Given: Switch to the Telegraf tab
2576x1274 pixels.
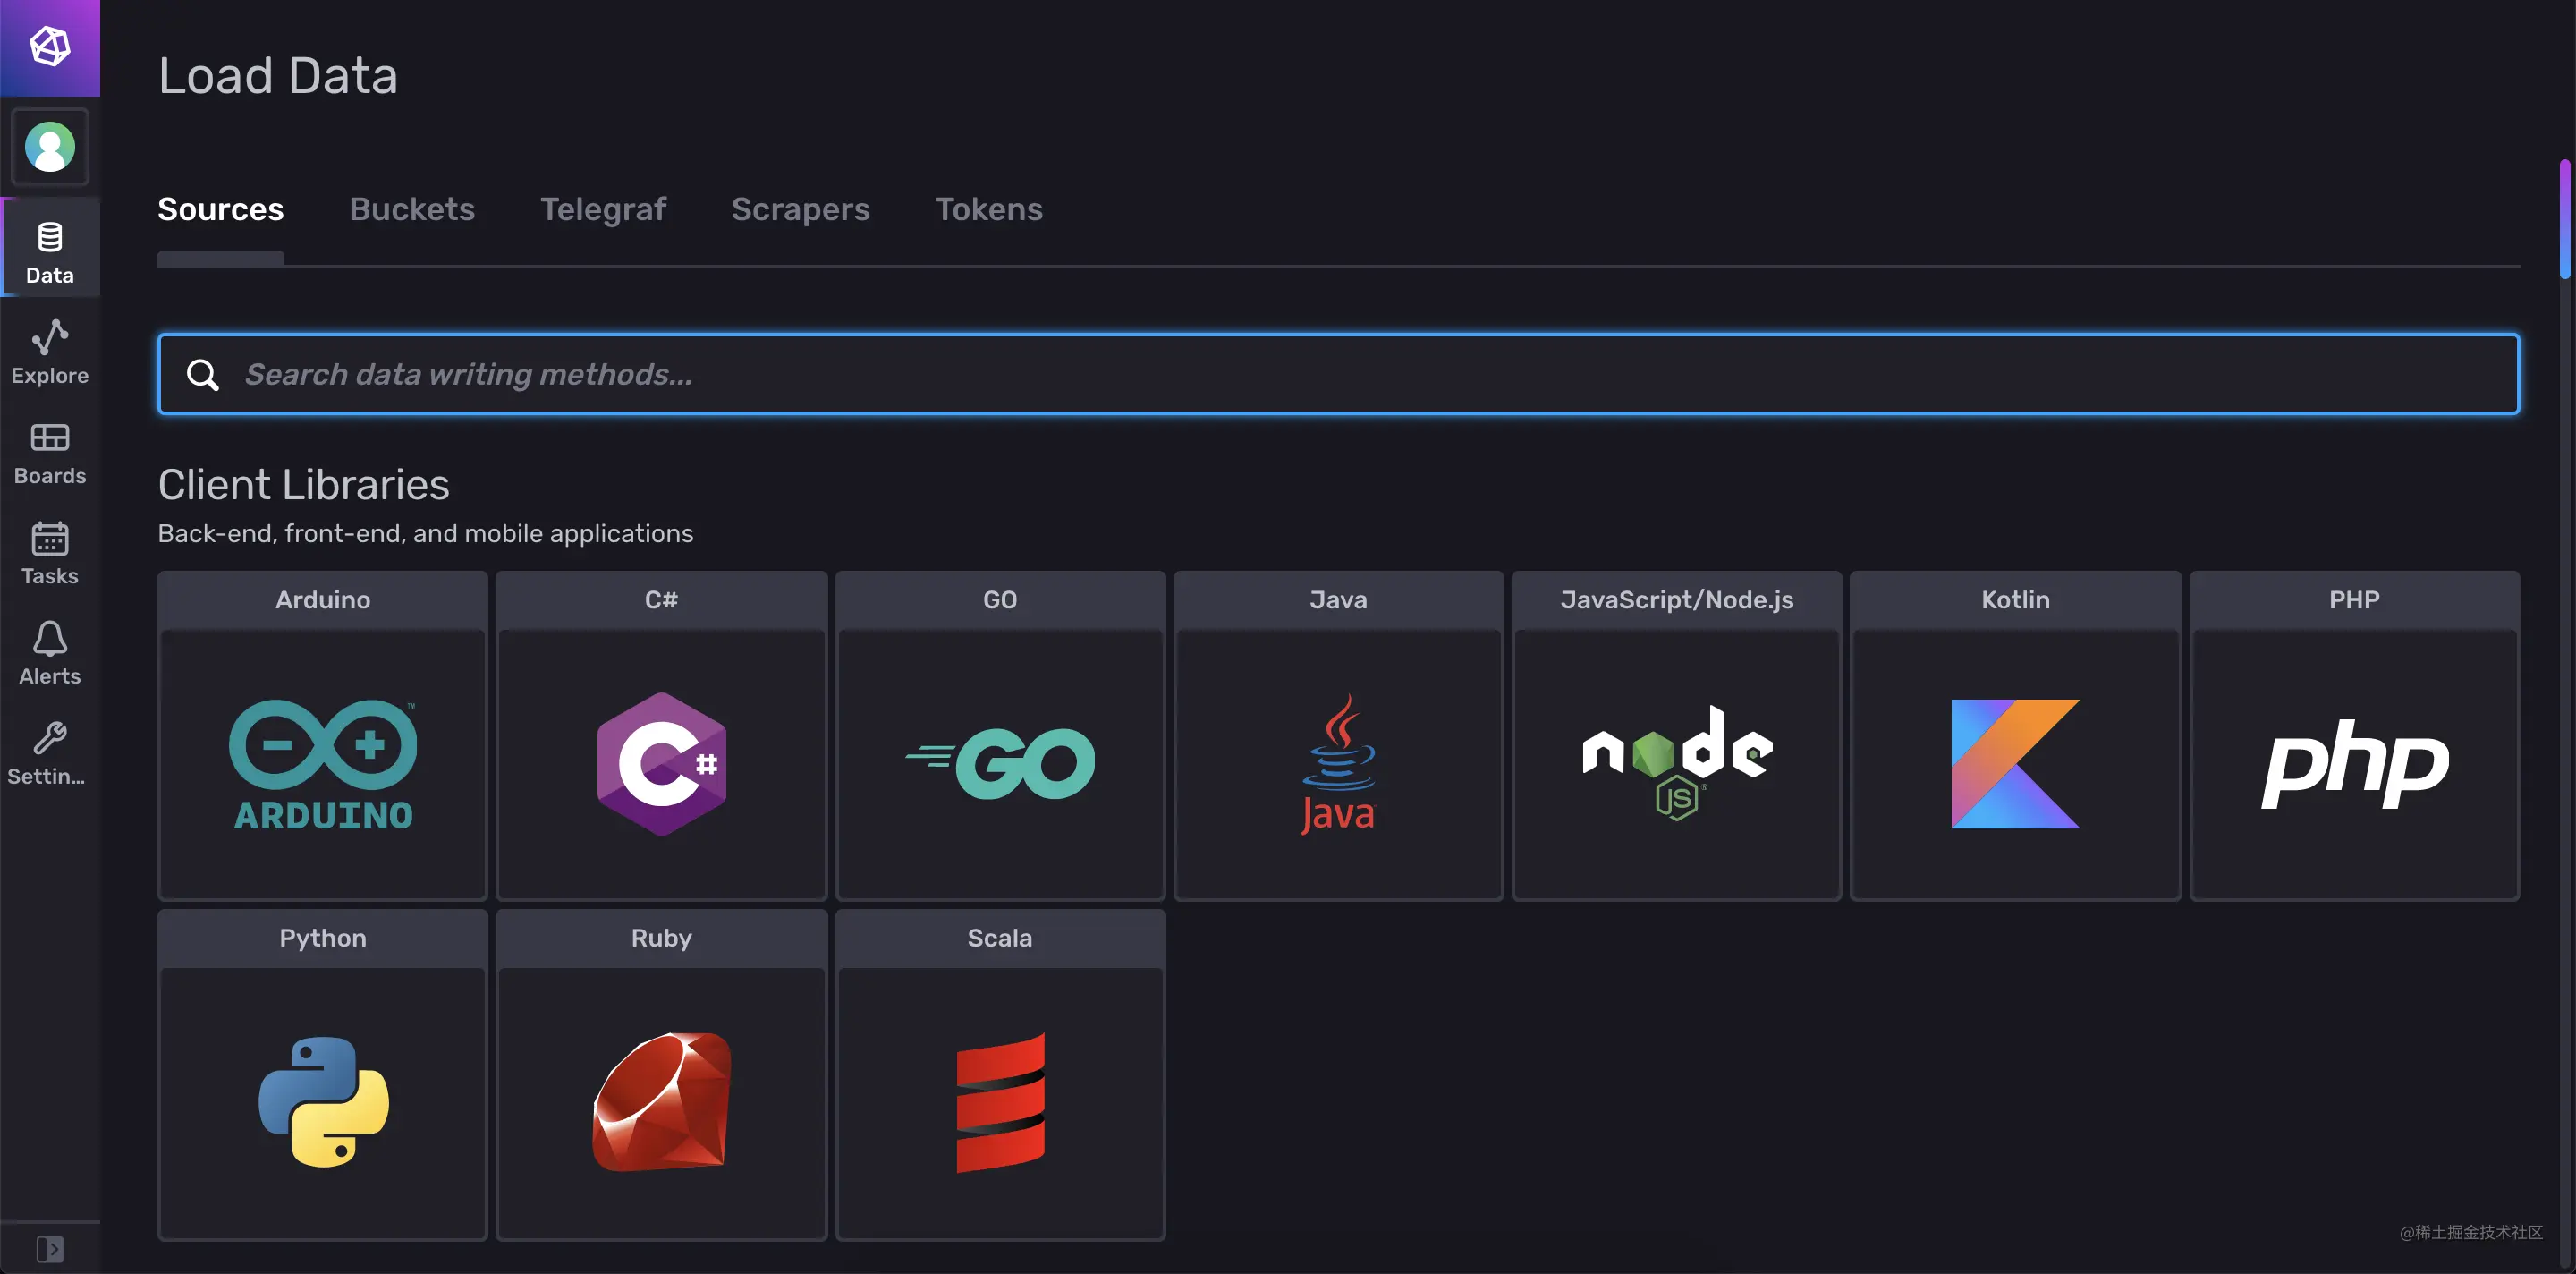Looking at the screenshot, I should pos(603,209).
